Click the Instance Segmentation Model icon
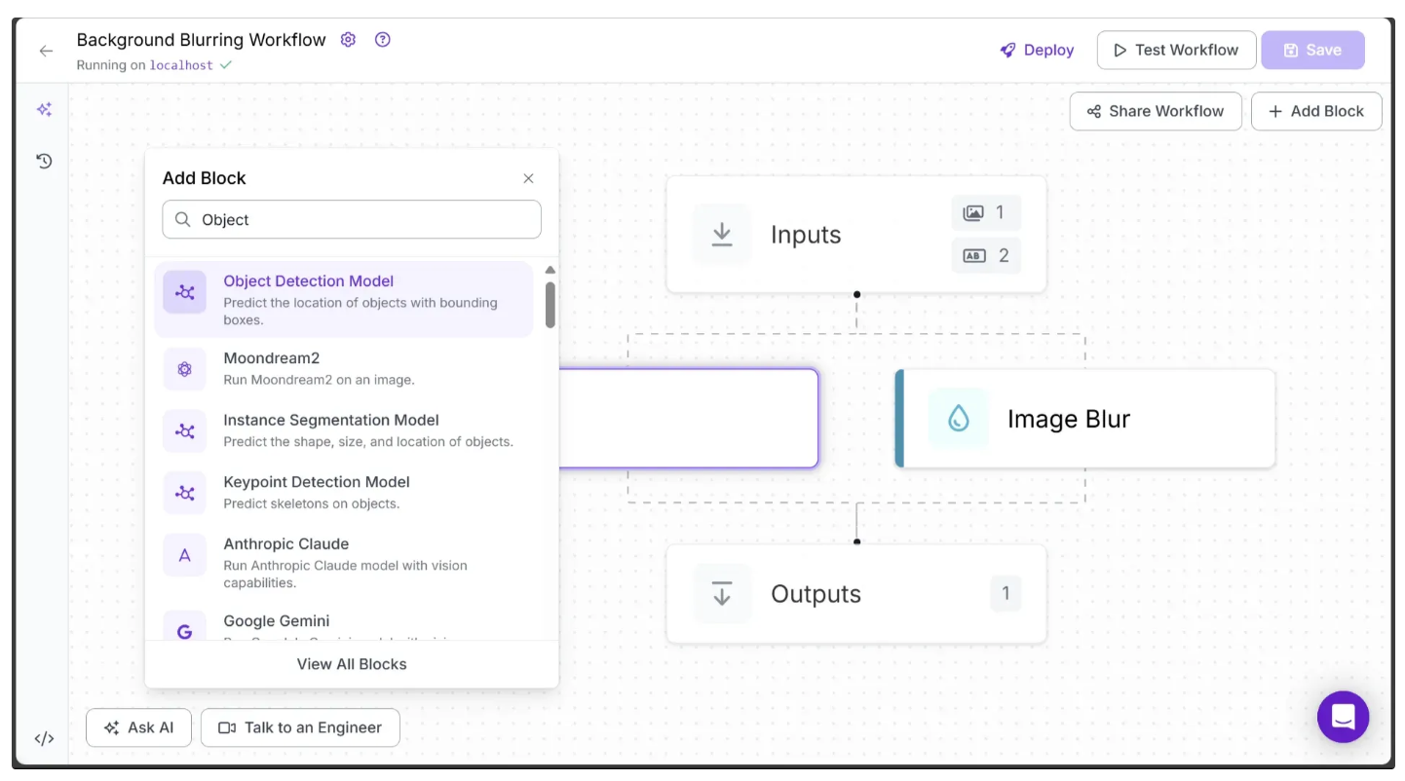The width and height of the screenshot is (1405, 781). click(184, 431)
